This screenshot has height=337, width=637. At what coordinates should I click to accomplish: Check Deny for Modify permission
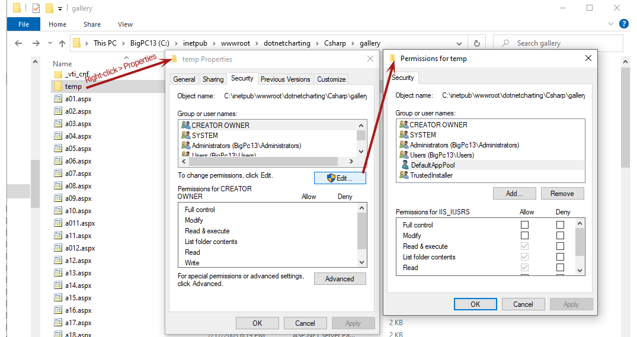560,236
